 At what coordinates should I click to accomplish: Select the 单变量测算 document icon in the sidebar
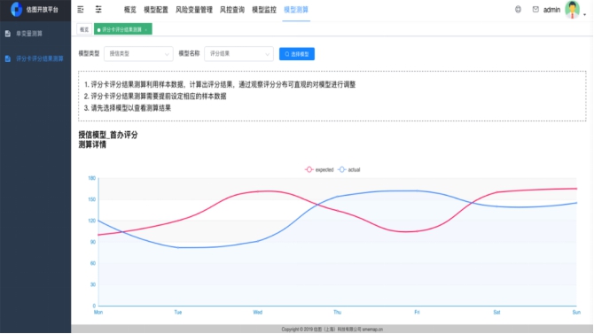8,34
